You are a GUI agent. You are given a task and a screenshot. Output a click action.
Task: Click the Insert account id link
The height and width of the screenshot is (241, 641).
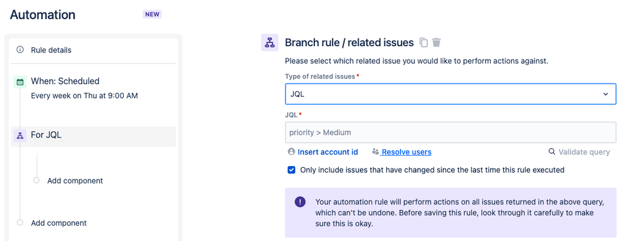coord(328,152)
